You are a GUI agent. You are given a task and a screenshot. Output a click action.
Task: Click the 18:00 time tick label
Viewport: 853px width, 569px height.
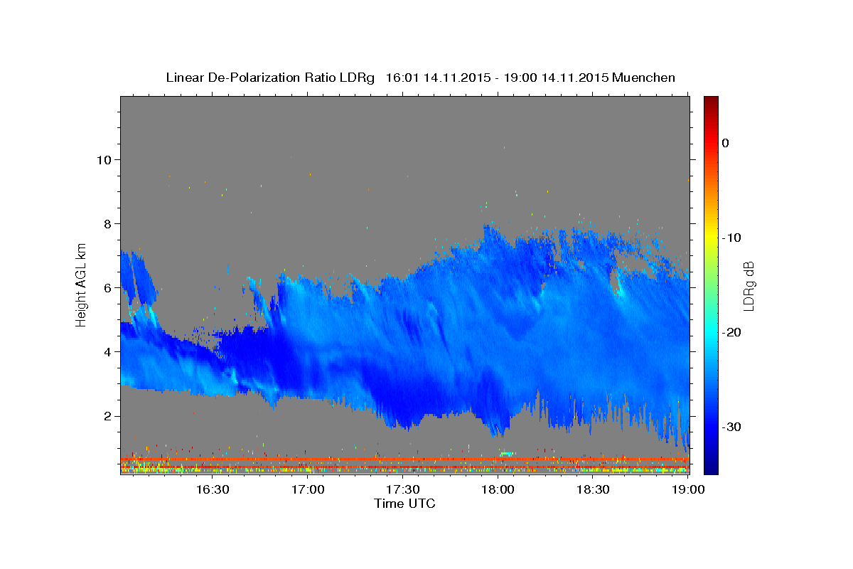[x=498, y=489]
